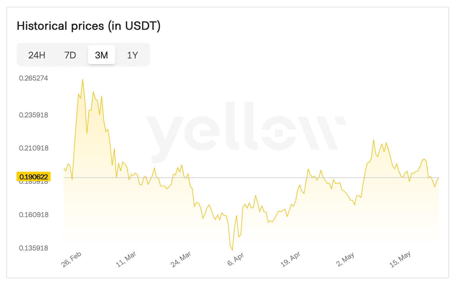The image size is (456, 285).
Task: Click the 0.235918 price axis label
Action: [x=33, y=115]
